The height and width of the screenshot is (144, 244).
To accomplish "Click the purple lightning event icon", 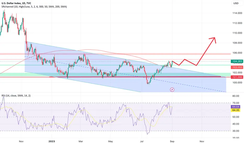I will click(172, 90).
